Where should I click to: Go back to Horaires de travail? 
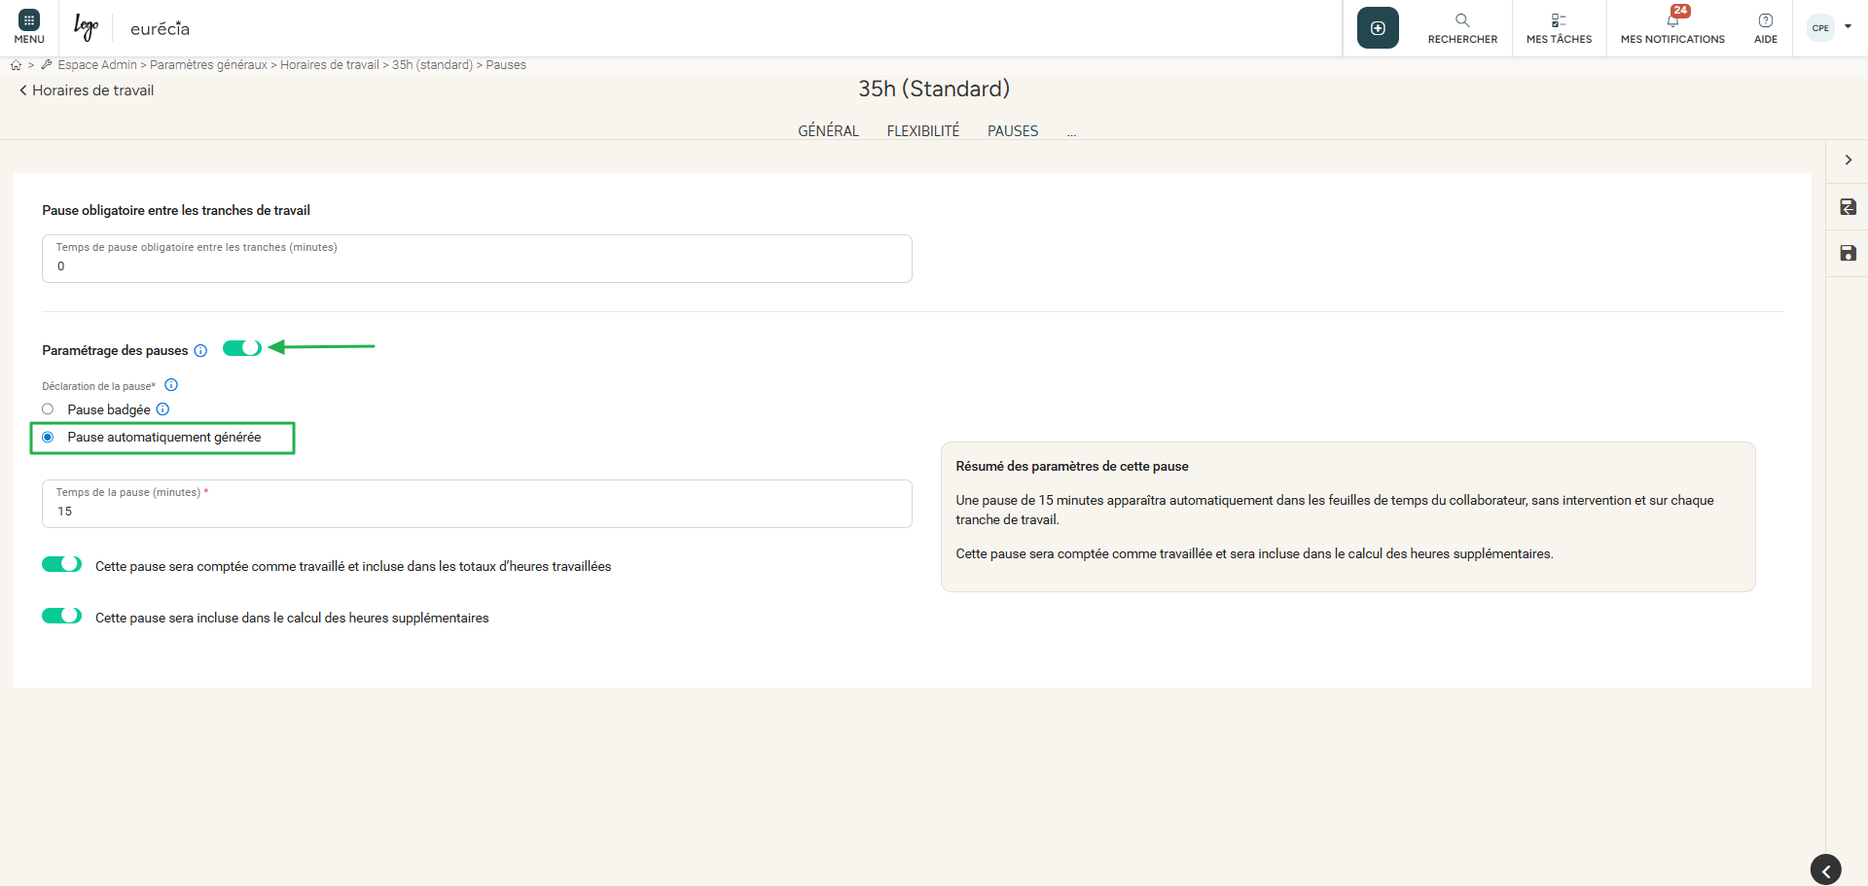coord(87,90)
